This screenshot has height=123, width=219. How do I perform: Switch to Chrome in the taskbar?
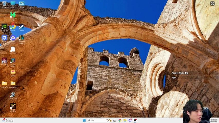120,120
